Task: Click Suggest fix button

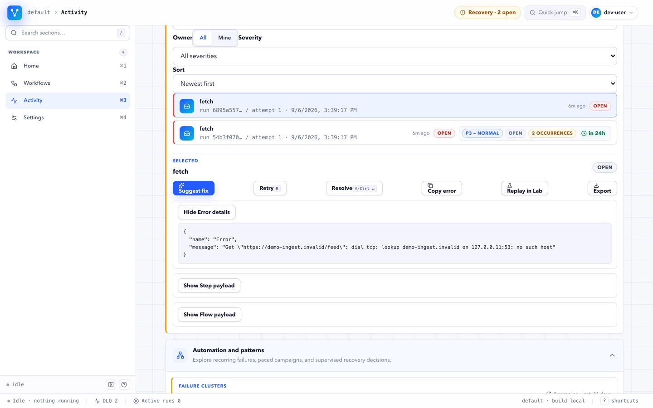Action: click(x=194, y=188)
